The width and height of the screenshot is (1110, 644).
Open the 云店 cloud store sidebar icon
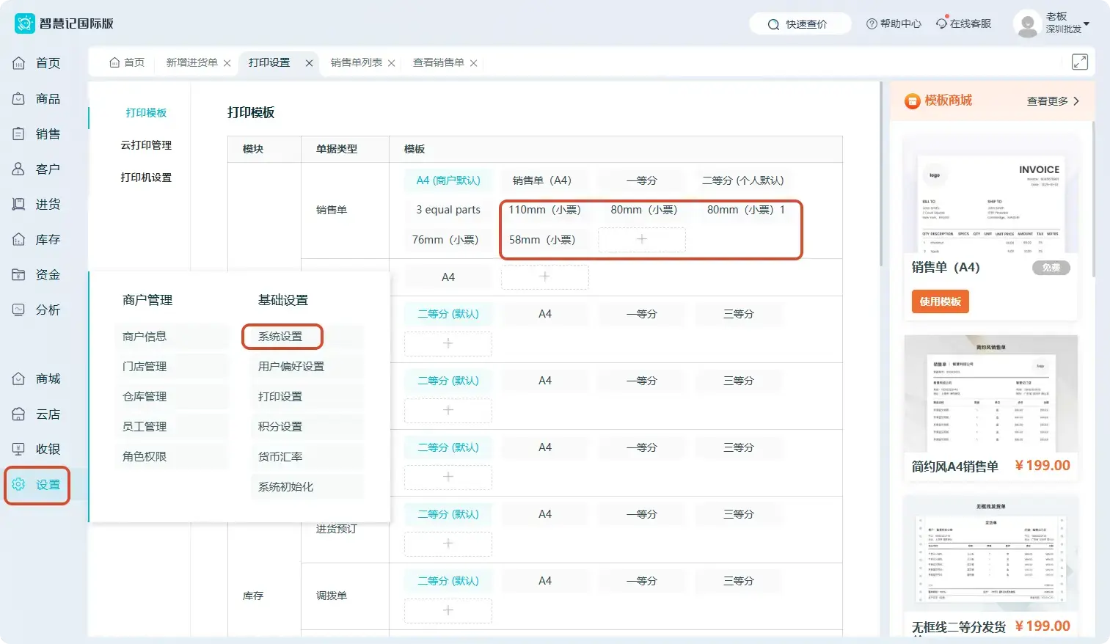19,414
